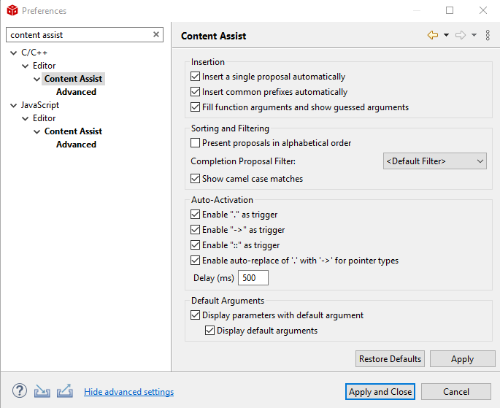The height and width of the screenshot is (408, 500).
Task: Uncheck Show camel case matches
Action: (x=195, y=179)
